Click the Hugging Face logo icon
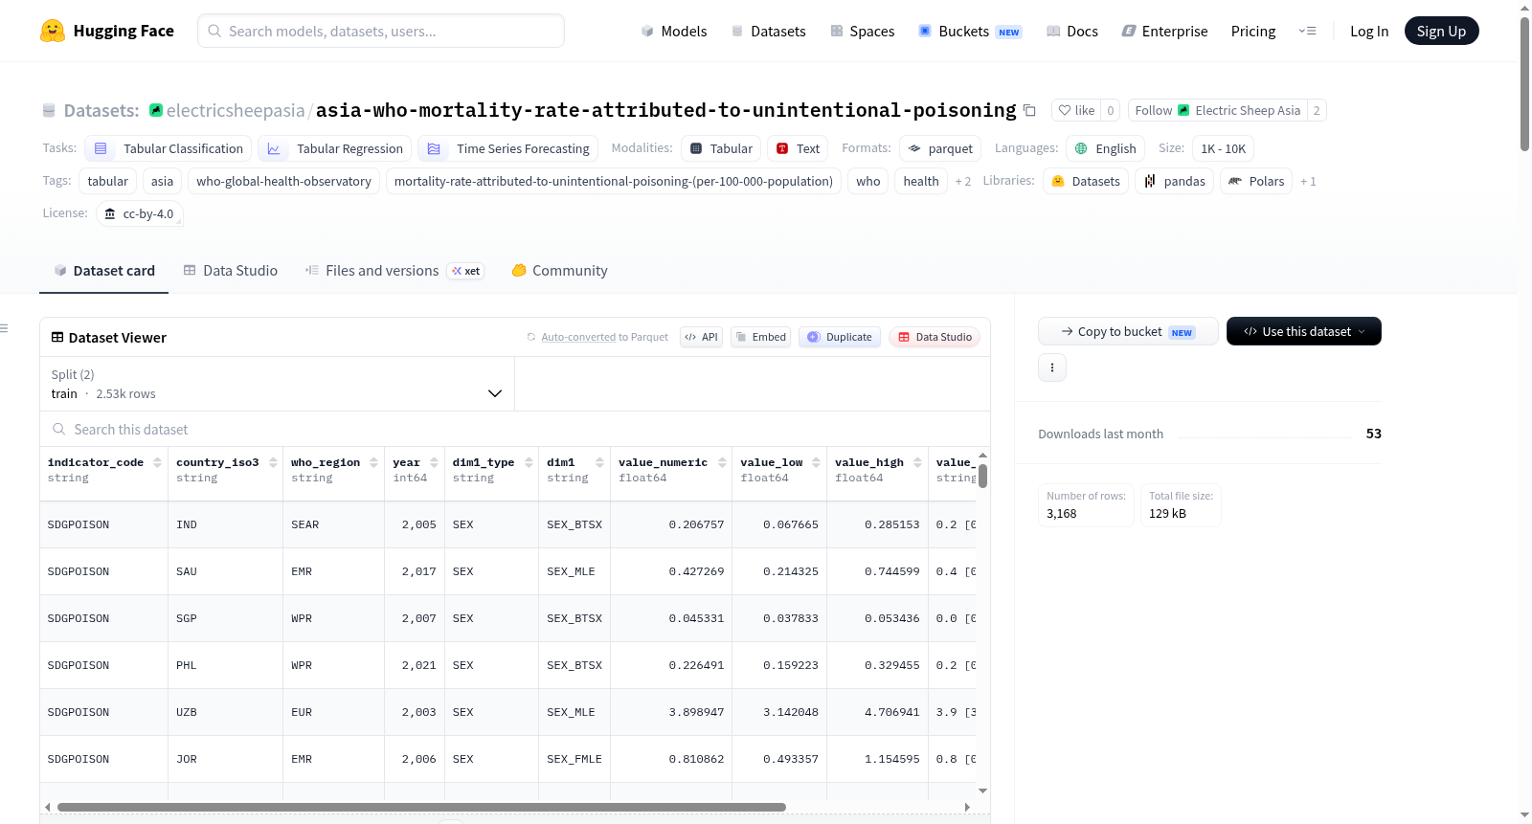 53,31
